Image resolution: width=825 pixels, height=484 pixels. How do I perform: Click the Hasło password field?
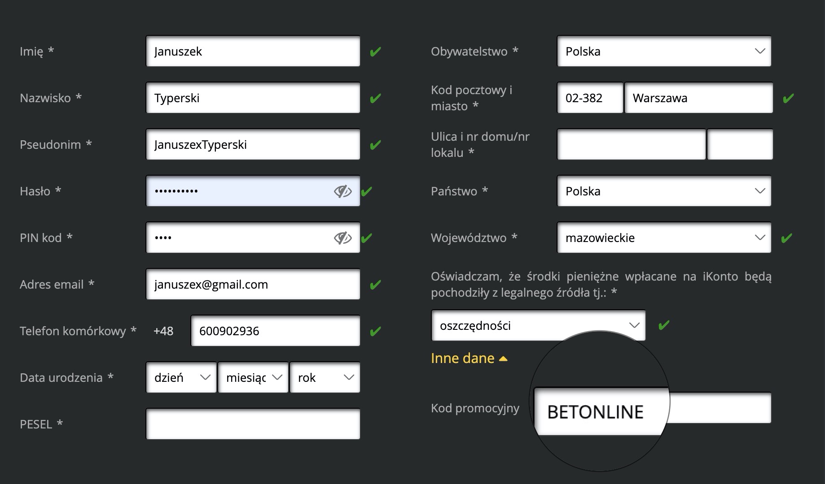point(253,191)
